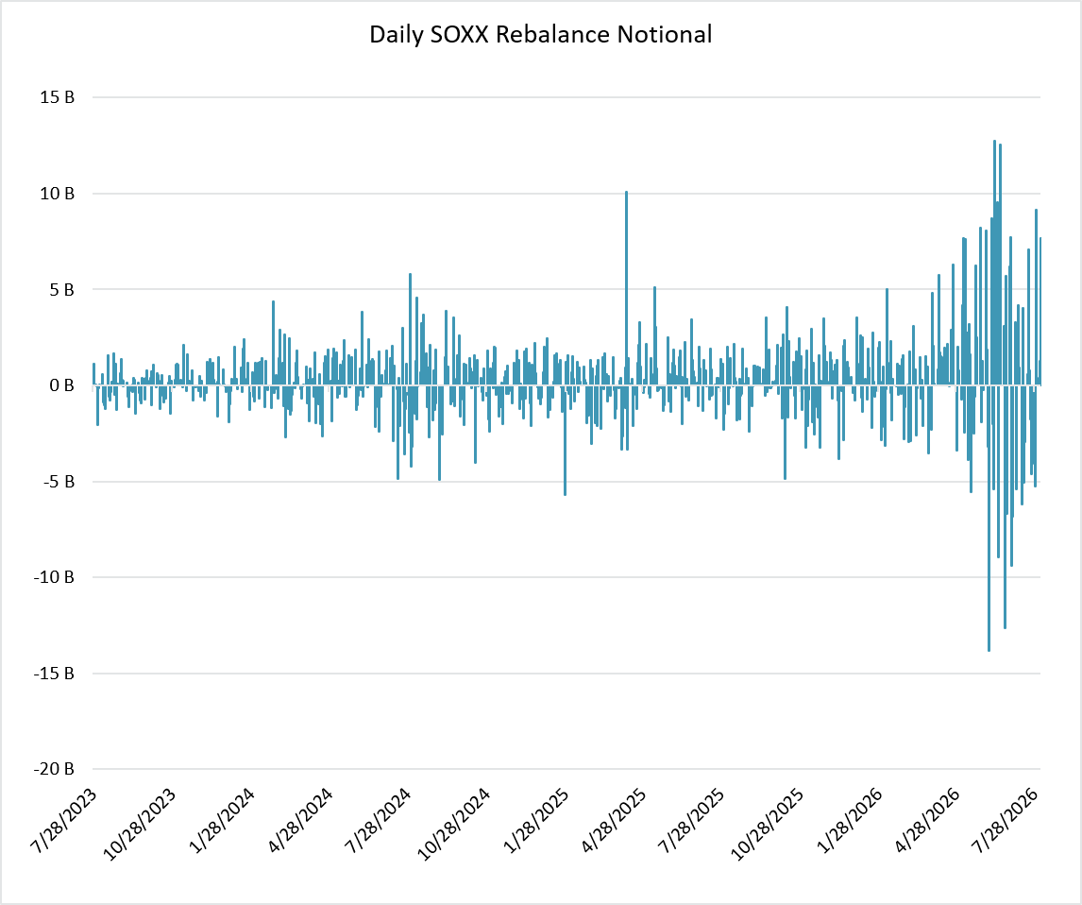The height and width of the screenshot is (905, 1082).
Task: Click the lowest negative bar near -14 B
Action: pos(989,518)
